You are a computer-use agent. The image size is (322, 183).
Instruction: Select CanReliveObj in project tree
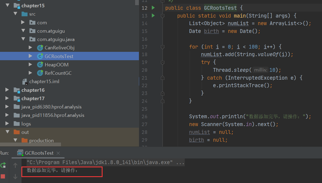pos(60,48)
